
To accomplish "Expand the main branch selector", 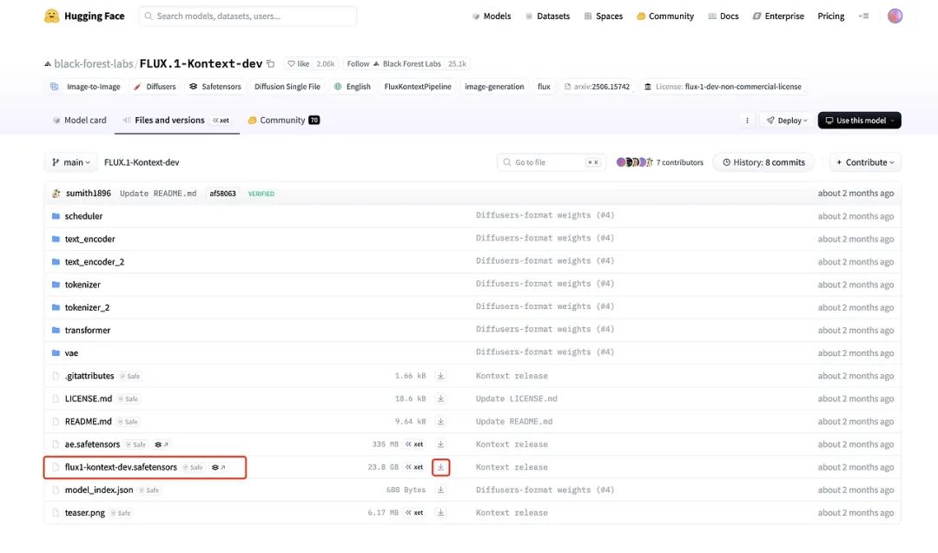I will tap(70, 162).
